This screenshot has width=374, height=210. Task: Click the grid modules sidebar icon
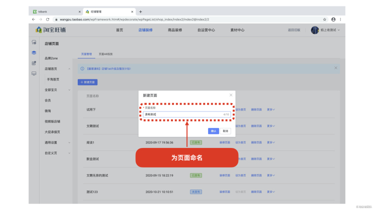34,63
